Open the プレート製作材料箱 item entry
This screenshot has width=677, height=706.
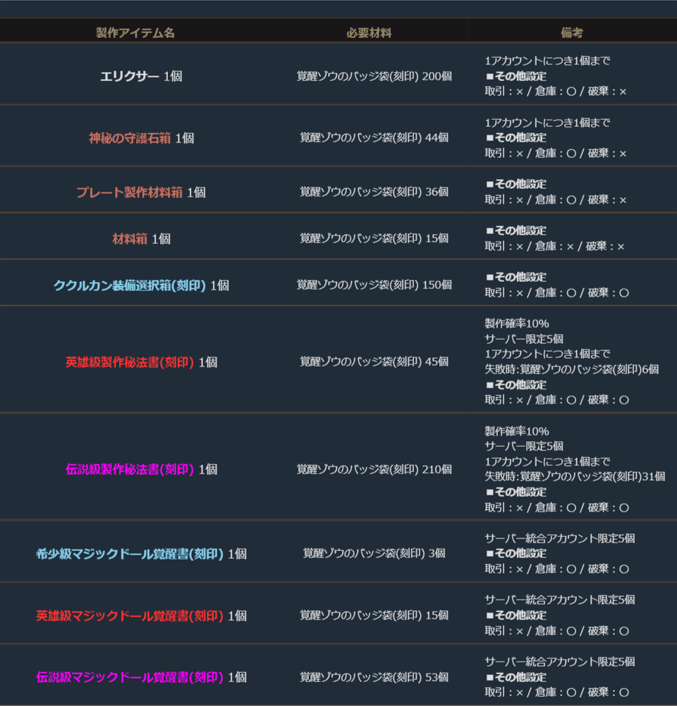[x=130, y=192]
